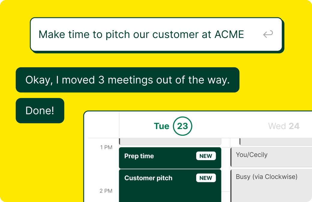The width and height of the screenshot is (312, 202).
Task: Click the return arrow to submit the prompt
Action: (x=268, y=34)
